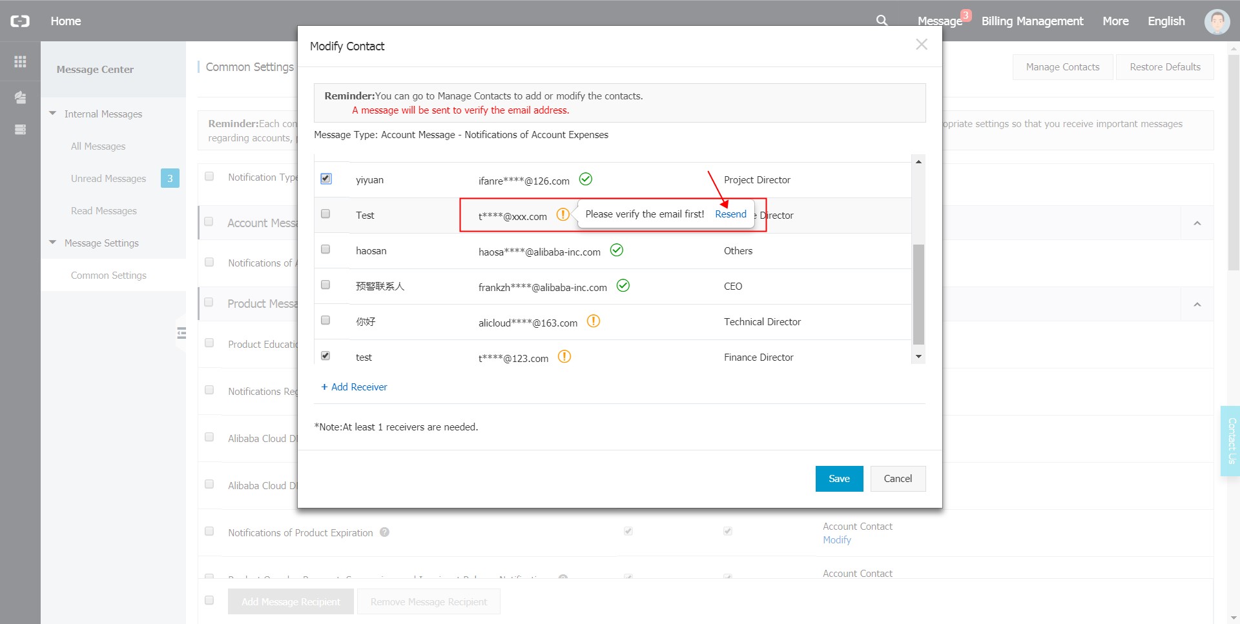Click the verified checkmark beside frankzh****@alibaba-inc.com
Image resolution: width=1240 pixels, height=624 pixels.
click(623, 286)
